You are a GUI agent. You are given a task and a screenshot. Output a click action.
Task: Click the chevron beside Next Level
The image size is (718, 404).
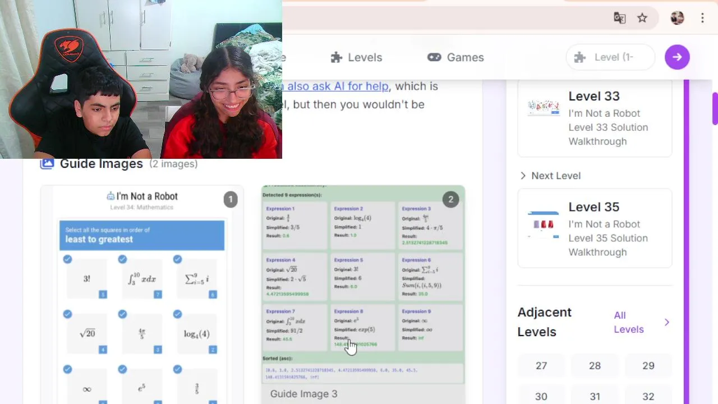(523, 176)
